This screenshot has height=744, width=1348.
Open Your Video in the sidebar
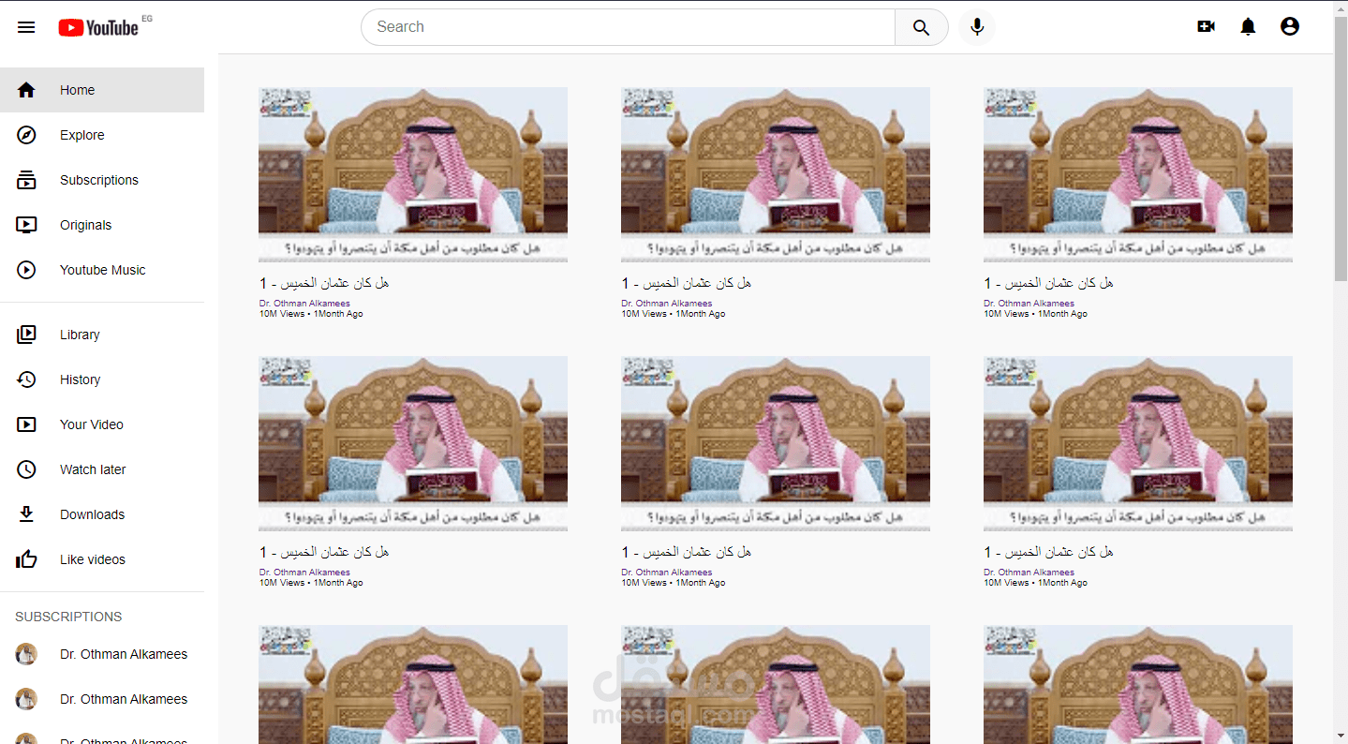[102, 424]
